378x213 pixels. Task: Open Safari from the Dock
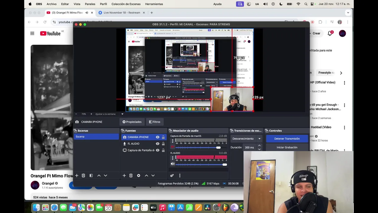point(54,208)
